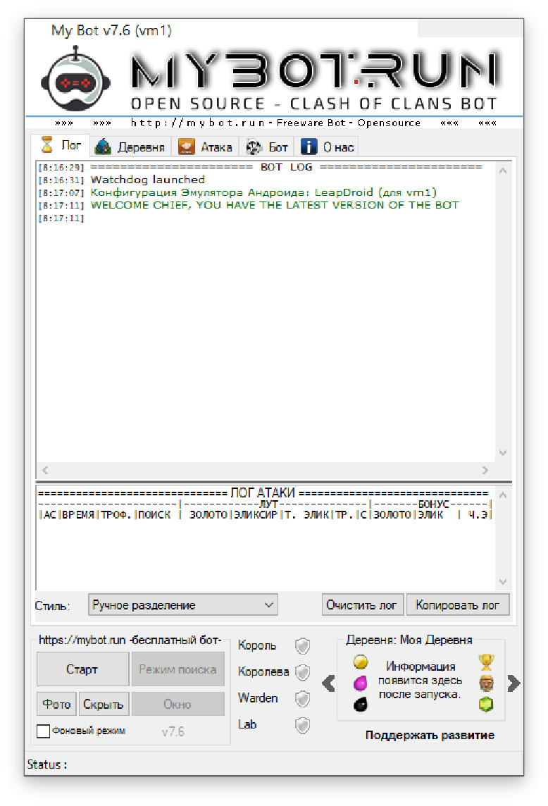548x806 pixels.
Task: Click the gold trophy icon
Action: [x=486, y=662]
